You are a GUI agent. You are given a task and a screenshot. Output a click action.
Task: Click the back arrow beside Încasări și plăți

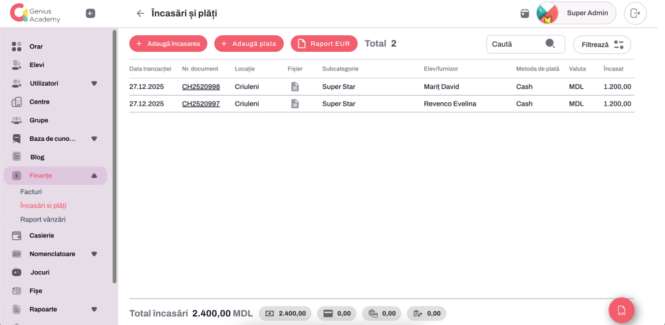point(140,13)
